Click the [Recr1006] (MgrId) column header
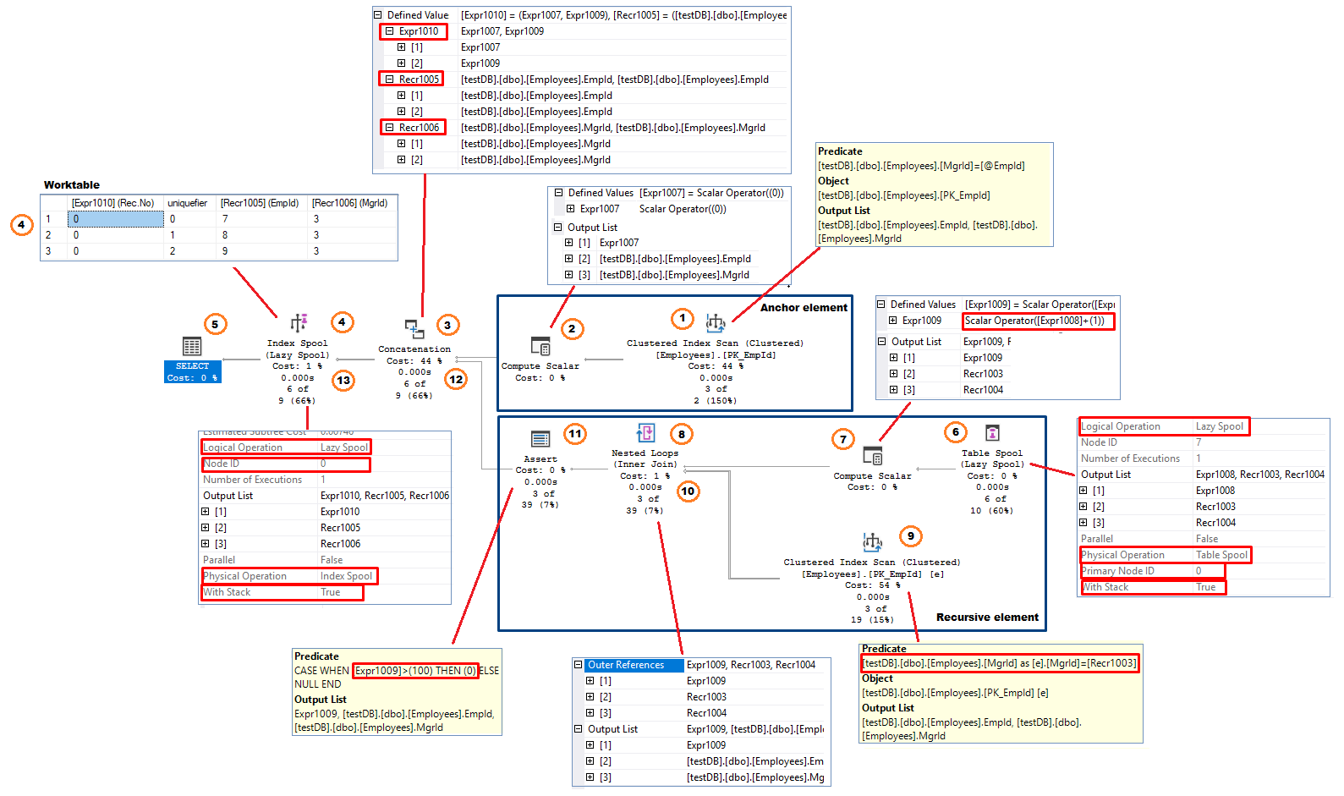The image size is (1344, 796). pos(351,203)
